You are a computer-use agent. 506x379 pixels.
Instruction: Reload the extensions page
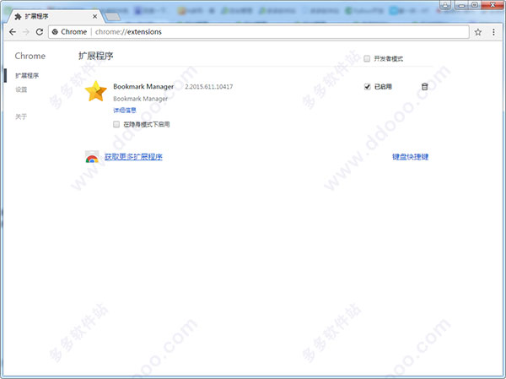click(40, 32)
